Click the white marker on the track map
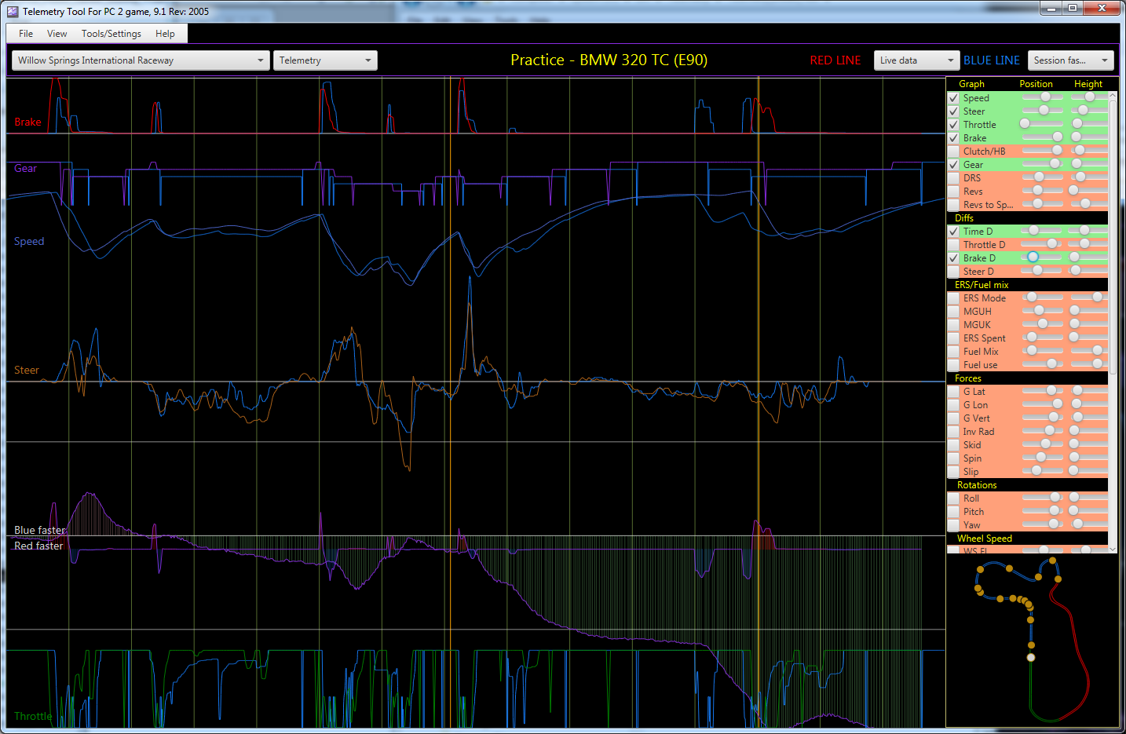 1029,657
